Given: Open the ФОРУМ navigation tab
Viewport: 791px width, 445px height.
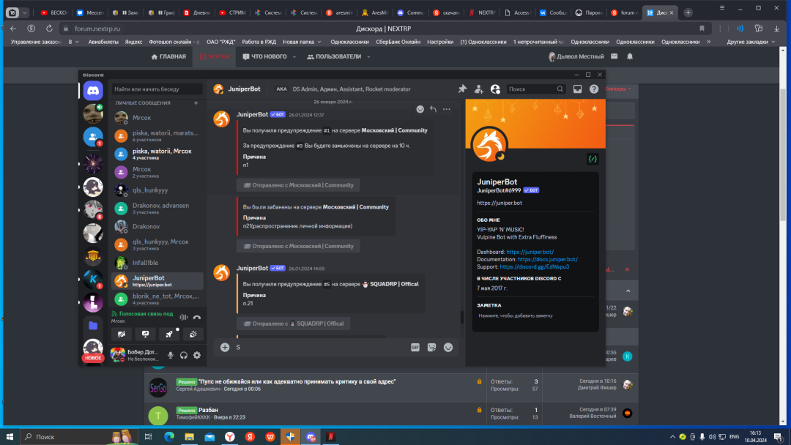Looking at the screenshot, I should [215, 57].
